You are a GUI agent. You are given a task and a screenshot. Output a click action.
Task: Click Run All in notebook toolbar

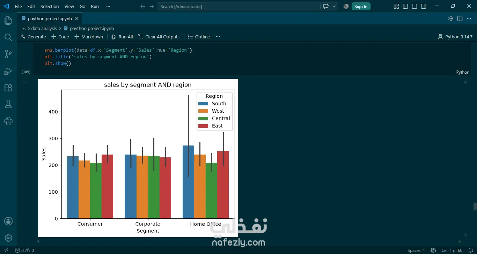pos(122,37)
